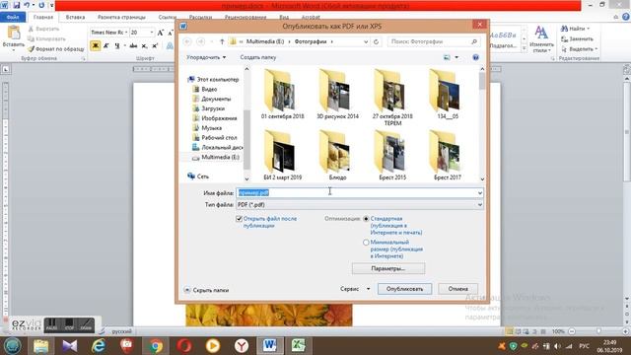Click the Word zoom slider
The height and width of the screenshot is (355, 631).
pos(598,331)
